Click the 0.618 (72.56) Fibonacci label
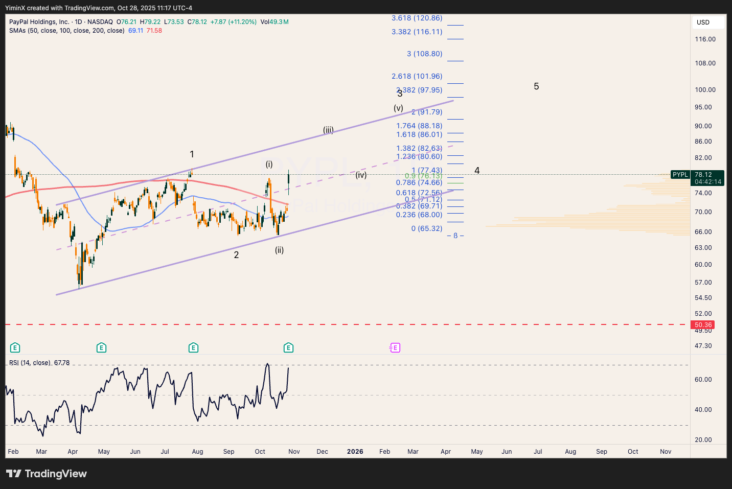Viewport: 732px width, 489px height. [420, 193]
